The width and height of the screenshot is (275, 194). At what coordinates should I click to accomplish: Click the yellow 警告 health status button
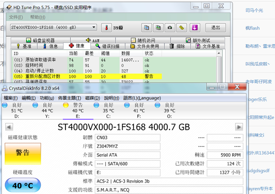click(23, 154)
